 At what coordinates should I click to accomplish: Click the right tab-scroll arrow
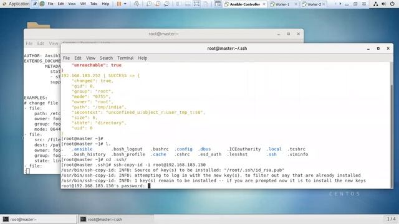pos(340,4)
